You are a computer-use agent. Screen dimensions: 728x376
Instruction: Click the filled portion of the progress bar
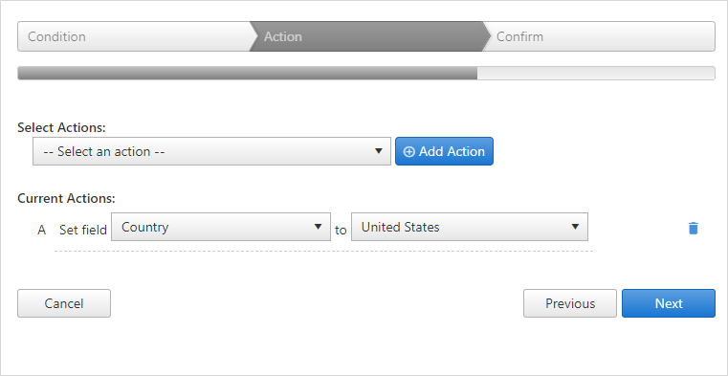[248, 73]
